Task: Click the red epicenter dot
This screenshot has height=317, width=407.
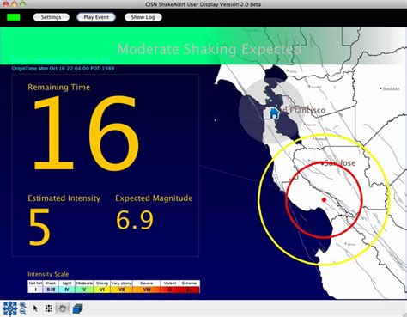Action: point(324,199)
